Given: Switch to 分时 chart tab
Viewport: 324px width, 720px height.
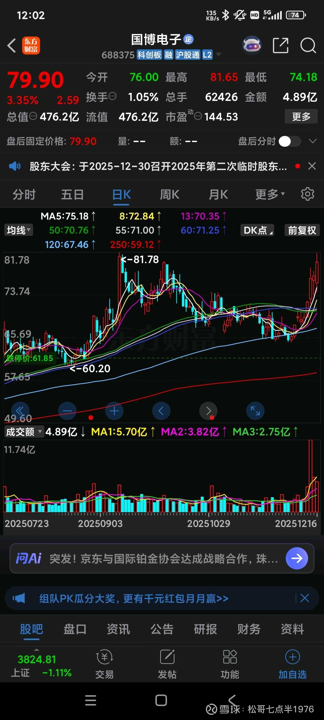Looking at the screenshot, I should (x=24, y=194).
